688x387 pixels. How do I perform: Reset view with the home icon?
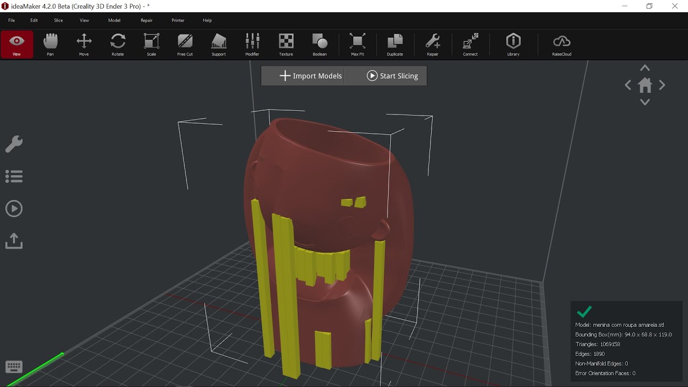coord(645,85)
